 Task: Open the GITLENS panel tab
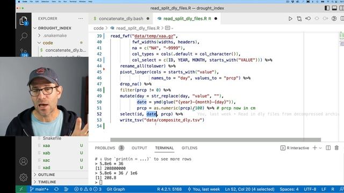(x=189, y=148)
